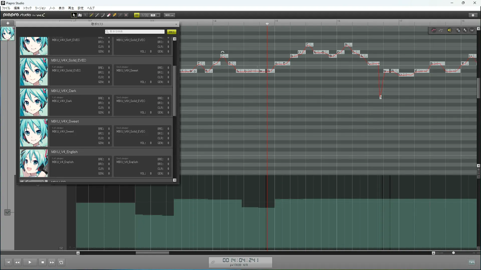Image resolution: width=481 pixels, height=270 pixels.
Task: Toggle loop playback button
Action: point(61,262)
